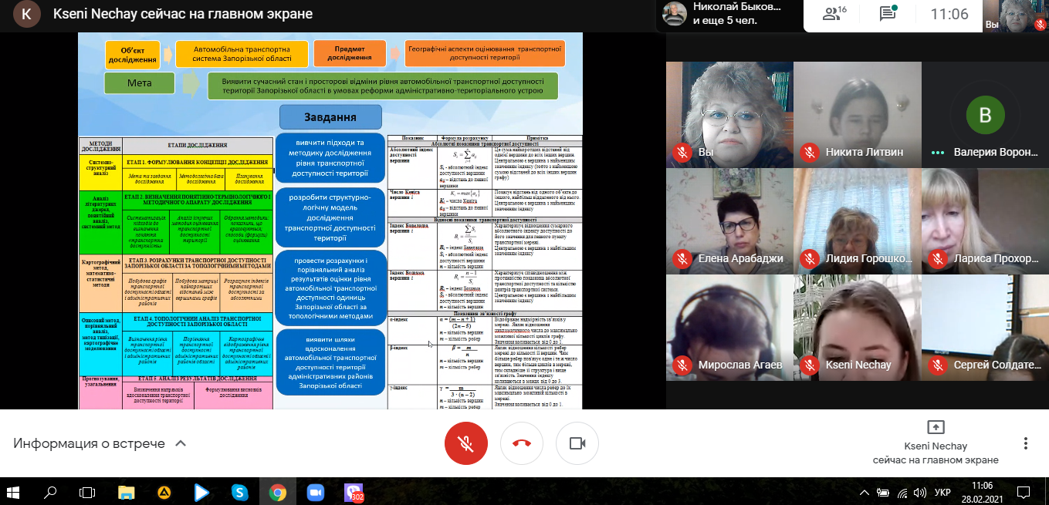1049x505 pixels.
Task: Select Никита Литвин video tile
Action: (857, 114)
